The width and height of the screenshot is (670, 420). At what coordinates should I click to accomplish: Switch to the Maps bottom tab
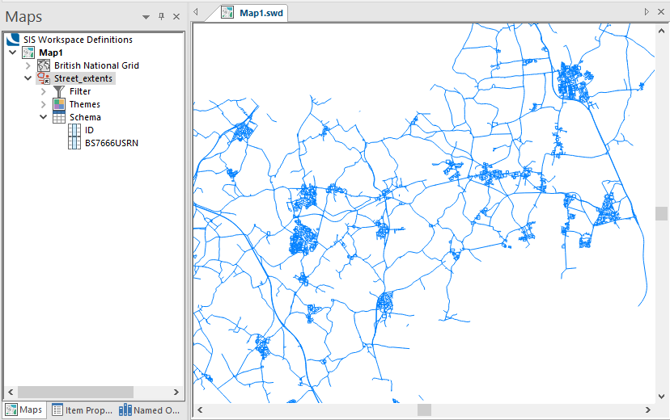[x=24, y=409]
